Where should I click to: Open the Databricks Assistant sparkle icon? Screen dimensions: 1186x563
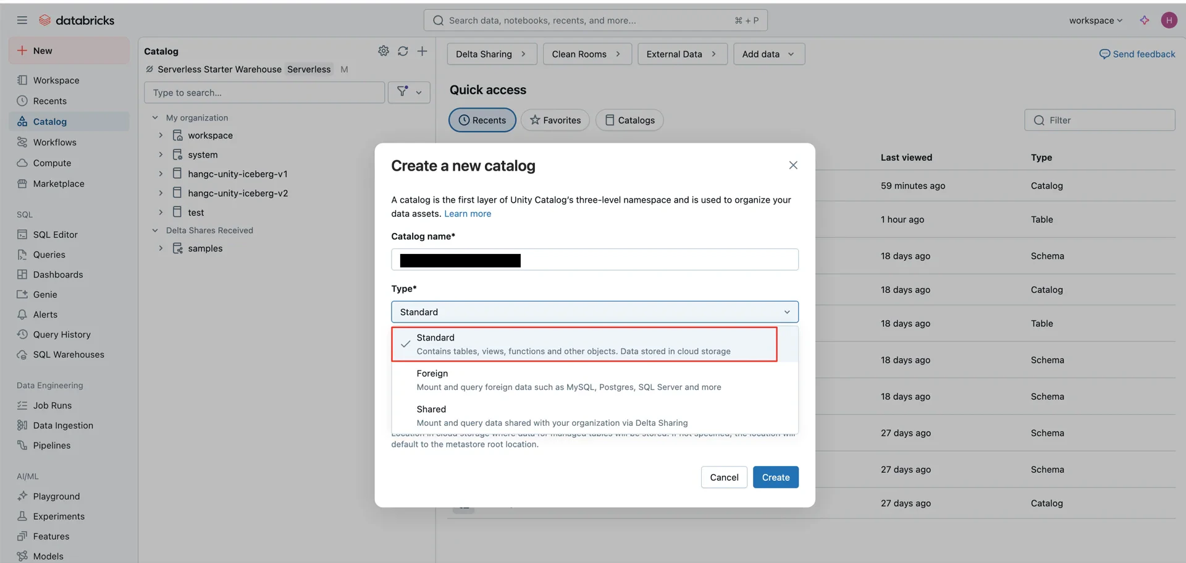point(1144,20)
